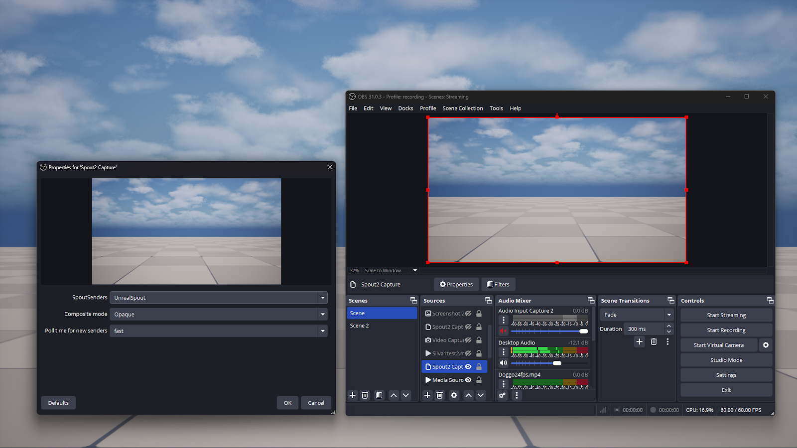Open scene filters icon in Scenes toolbar
This screenshot has height=448, width=797.
(x=379, y=395)
